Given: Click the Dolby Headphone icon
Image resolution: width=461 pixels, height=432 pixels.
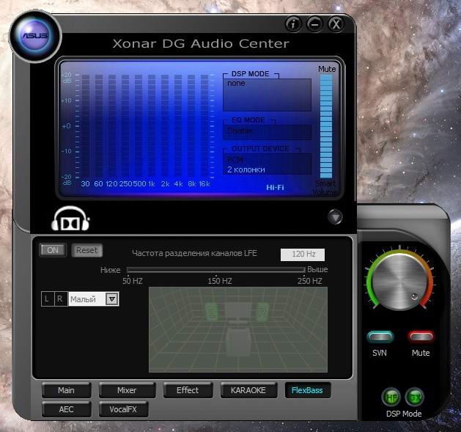Looking at the screenshot, I should coord(70,218).
